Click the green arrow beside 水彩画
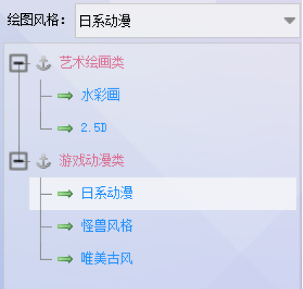This screenshot has height=289, width=303. pos(65,96)
